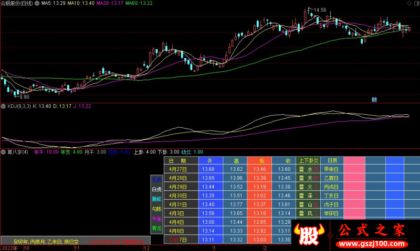420x251 pixels.
Task: Click the 开 column header in table
Action: point(210,160)
